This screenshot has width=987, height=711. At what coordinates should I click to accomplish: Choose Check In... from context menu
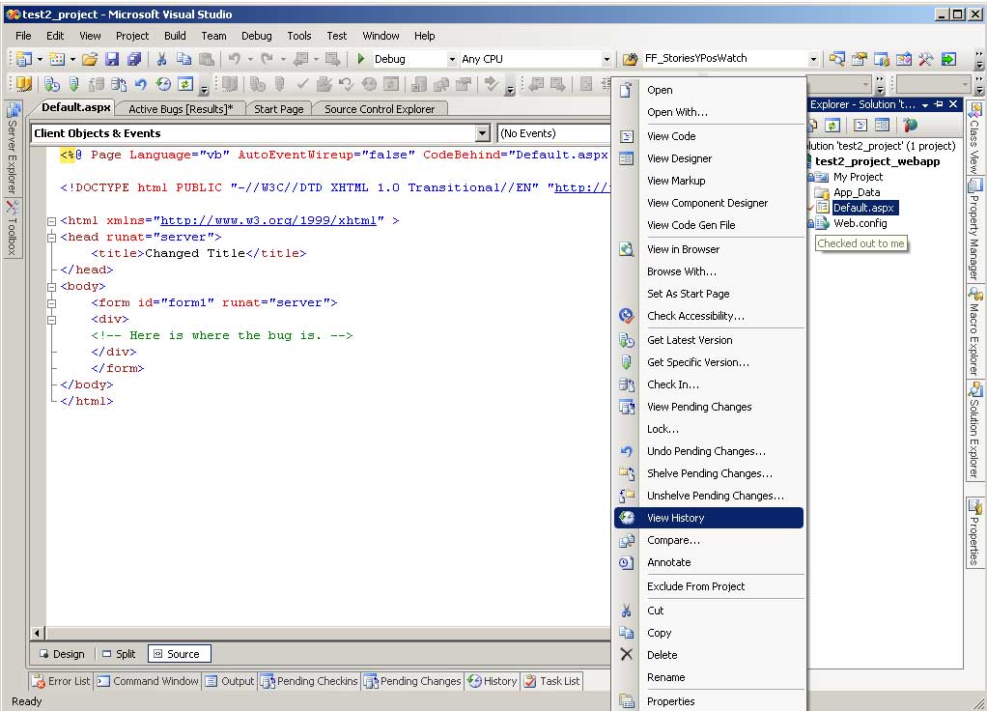[708, 384]
